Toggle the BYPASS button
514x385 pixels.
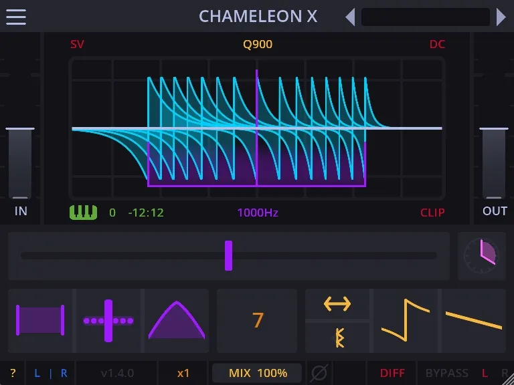447,373
